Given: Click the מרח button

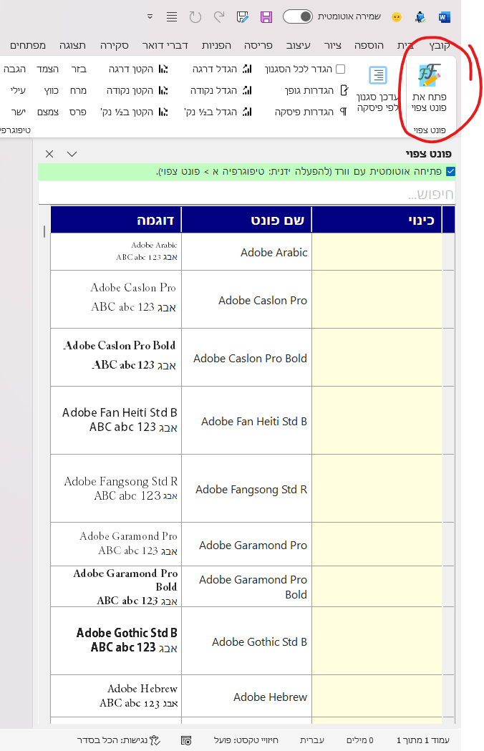Looking at the screenshot, I should pyautogui.click(x=78, y=90).
